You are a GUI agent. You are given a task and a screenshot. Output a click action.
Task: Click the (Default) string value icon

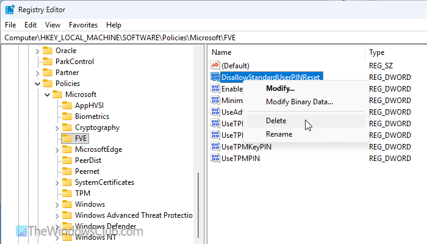point(215,65)
